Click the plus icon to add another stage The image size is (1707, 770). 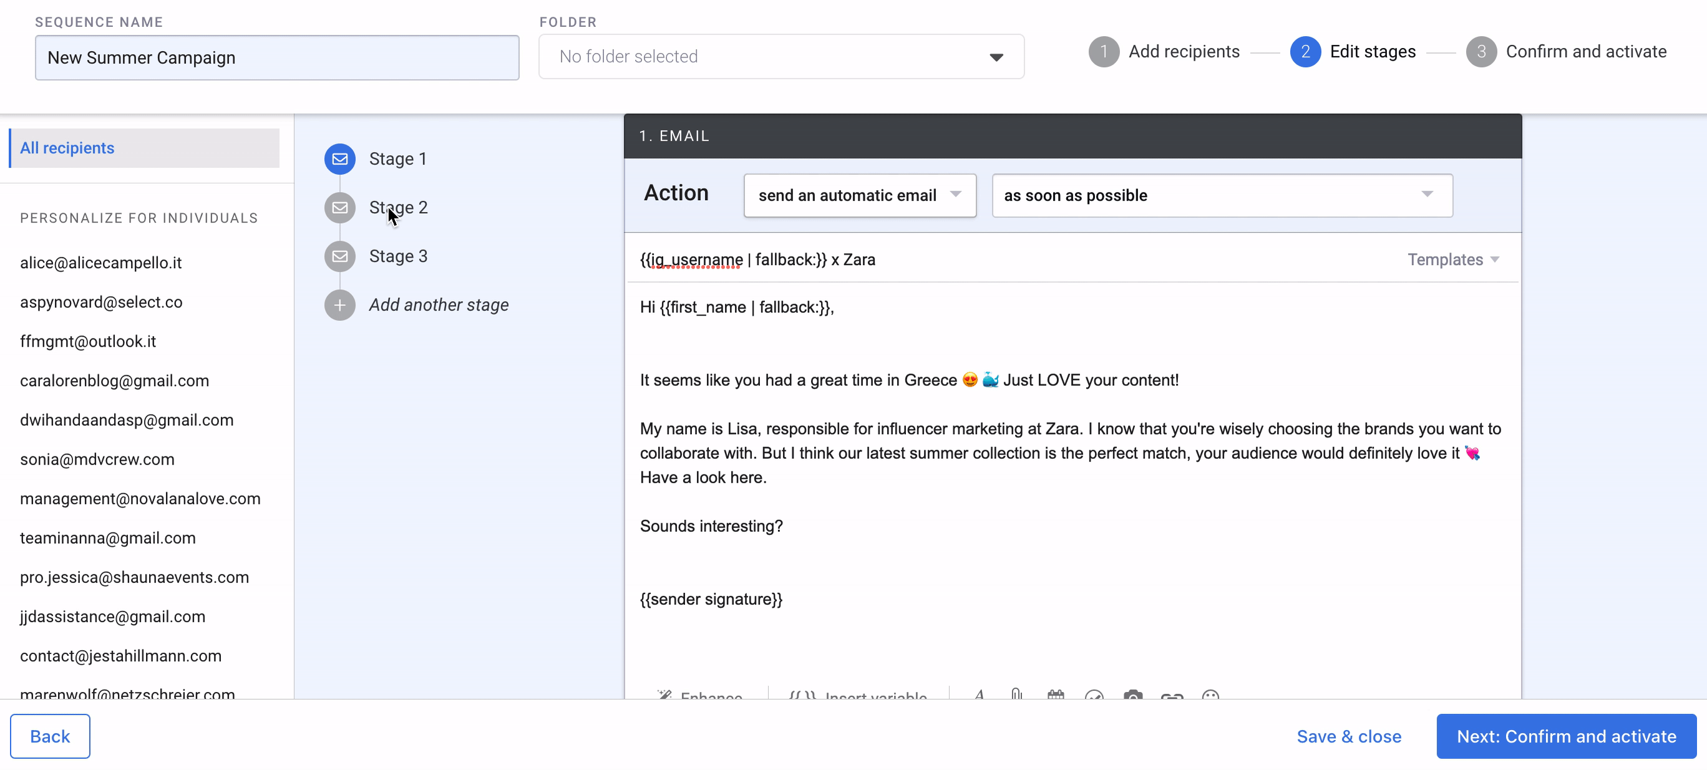[x=339, y=306]
